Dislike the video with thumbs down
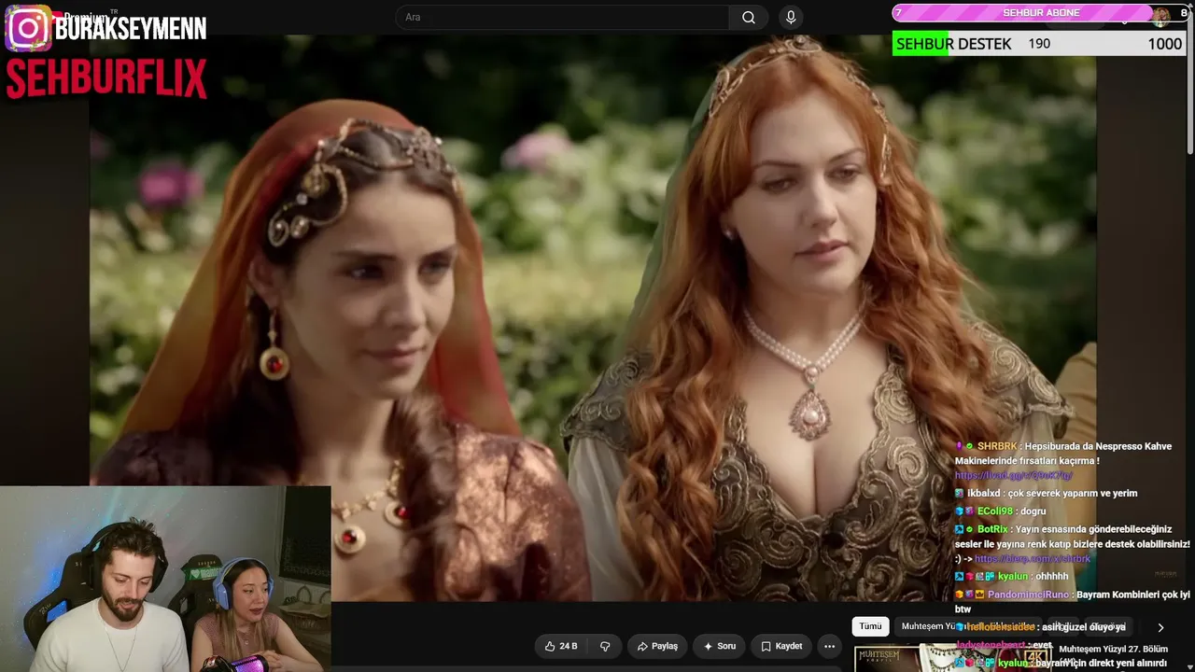1195x672 pixels. click(x=605, y=646)
